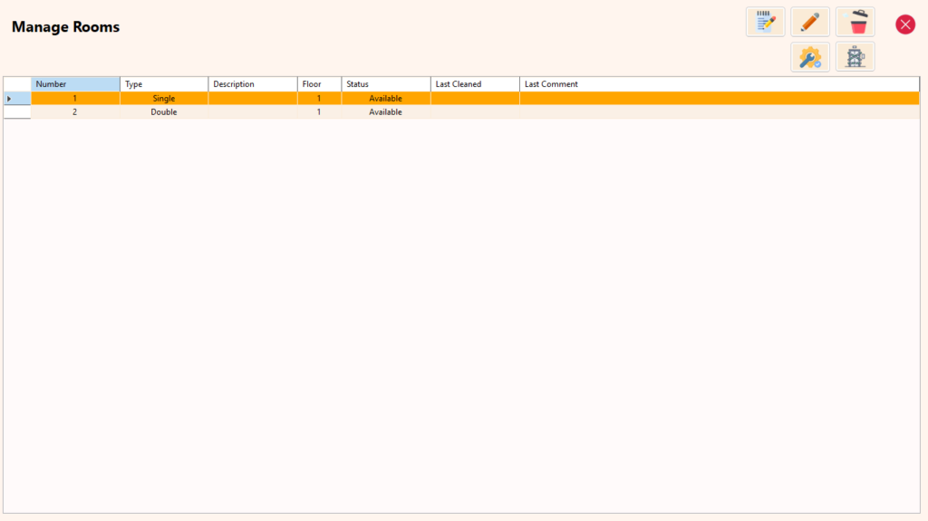Select room number 2 cell
Image resolution: width=928 pixels, height=521 pixels.
75,112
